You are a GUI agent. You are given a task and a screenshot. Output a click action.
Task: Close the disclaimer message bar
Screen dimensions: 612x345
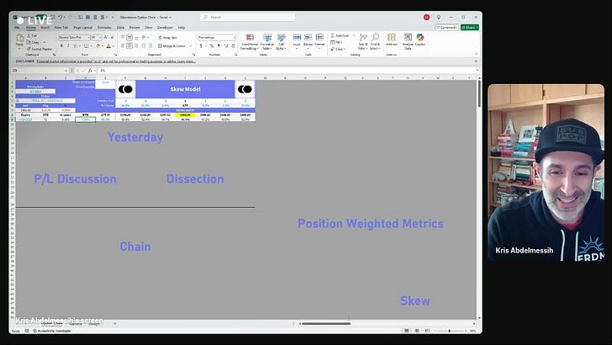[476, 61]
